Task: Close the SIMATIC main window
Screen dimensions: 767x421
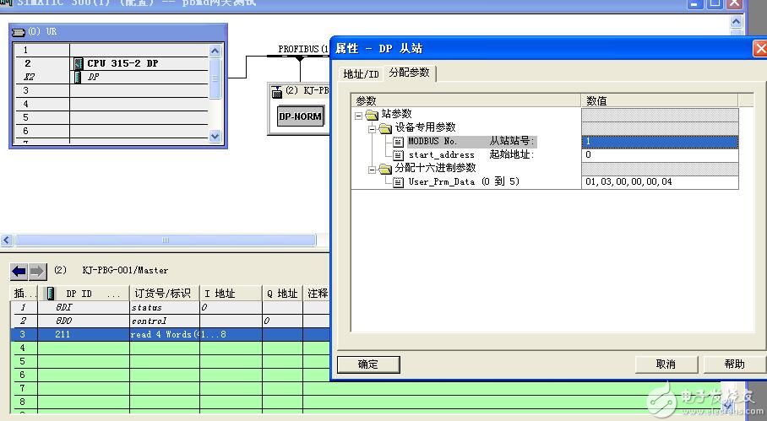Action: pyautogui.click(x=735, y=4)
